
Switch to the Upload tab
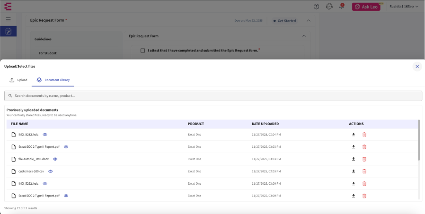18,80
